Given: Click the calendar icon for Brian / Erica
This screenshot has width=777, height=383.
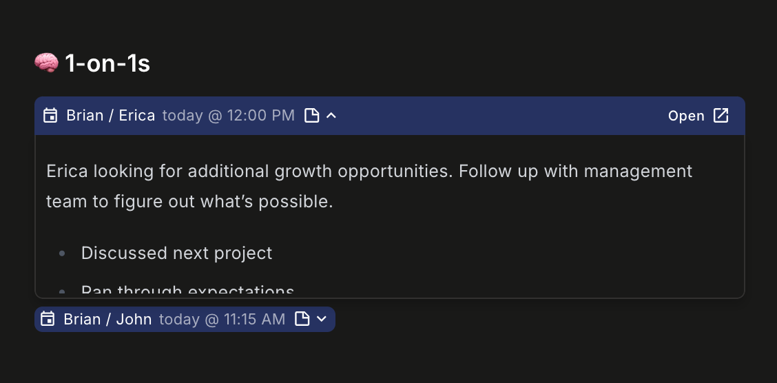Looking at the screenshot, I should pyautogui.click(x=50, y=116).
